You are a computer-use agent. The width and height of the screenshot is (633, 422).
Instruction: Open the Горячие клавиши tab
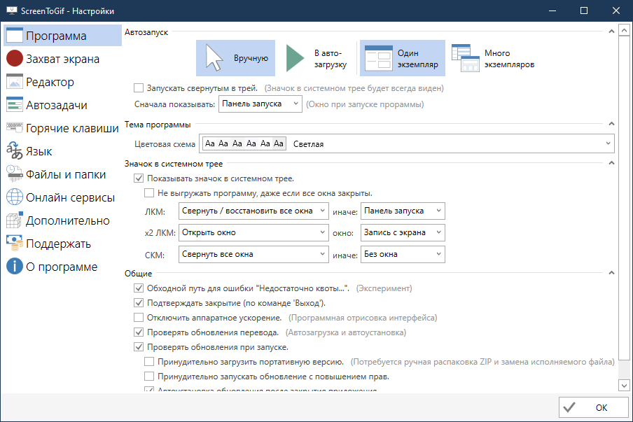tap(62, 128)
